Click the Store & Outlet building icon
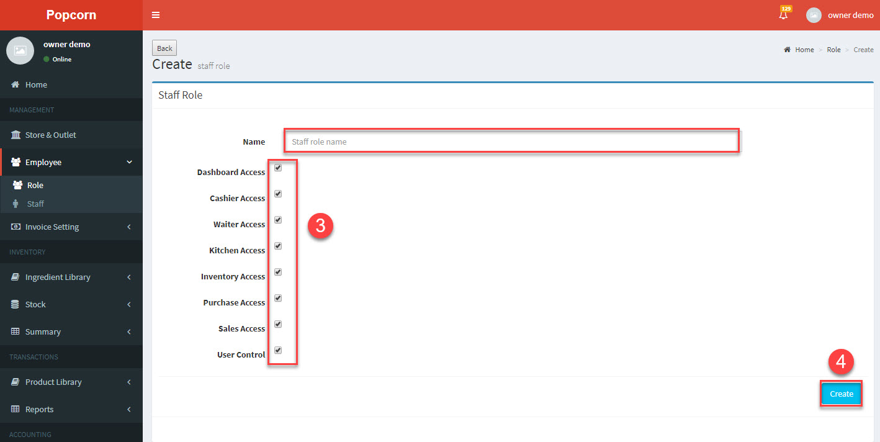880x442 pixels. [16, 135]
